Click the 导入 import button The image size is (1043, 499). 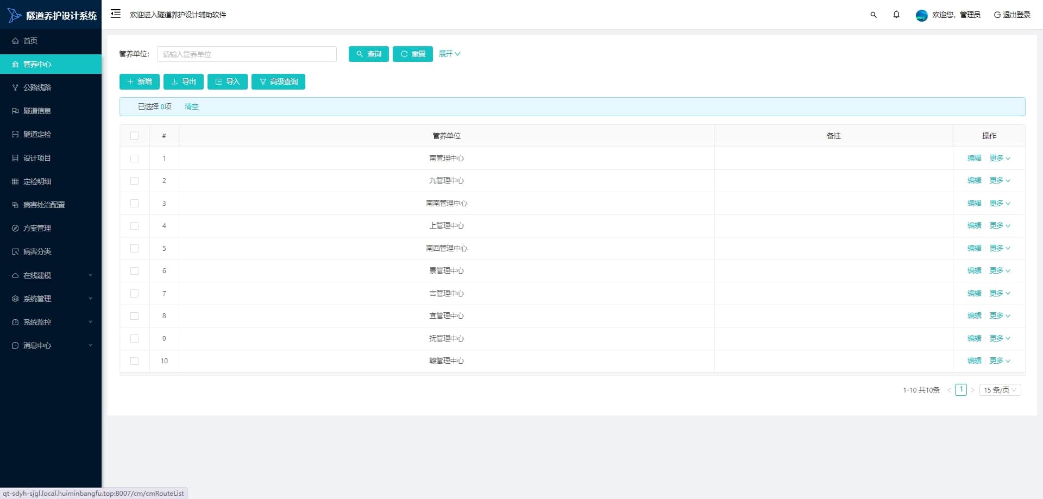(228, 81)
